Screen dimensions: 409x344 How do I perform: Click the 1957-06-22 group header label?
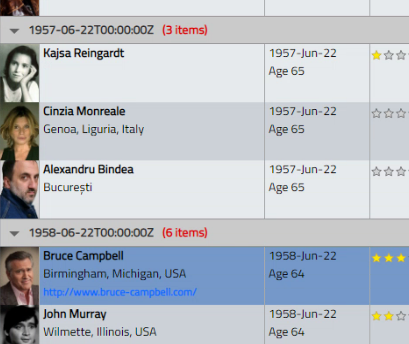click(x=91, y=30)
